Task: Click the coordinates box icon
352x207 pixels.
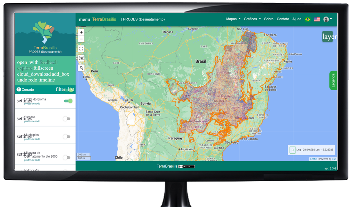Action: tap(293, 150)
